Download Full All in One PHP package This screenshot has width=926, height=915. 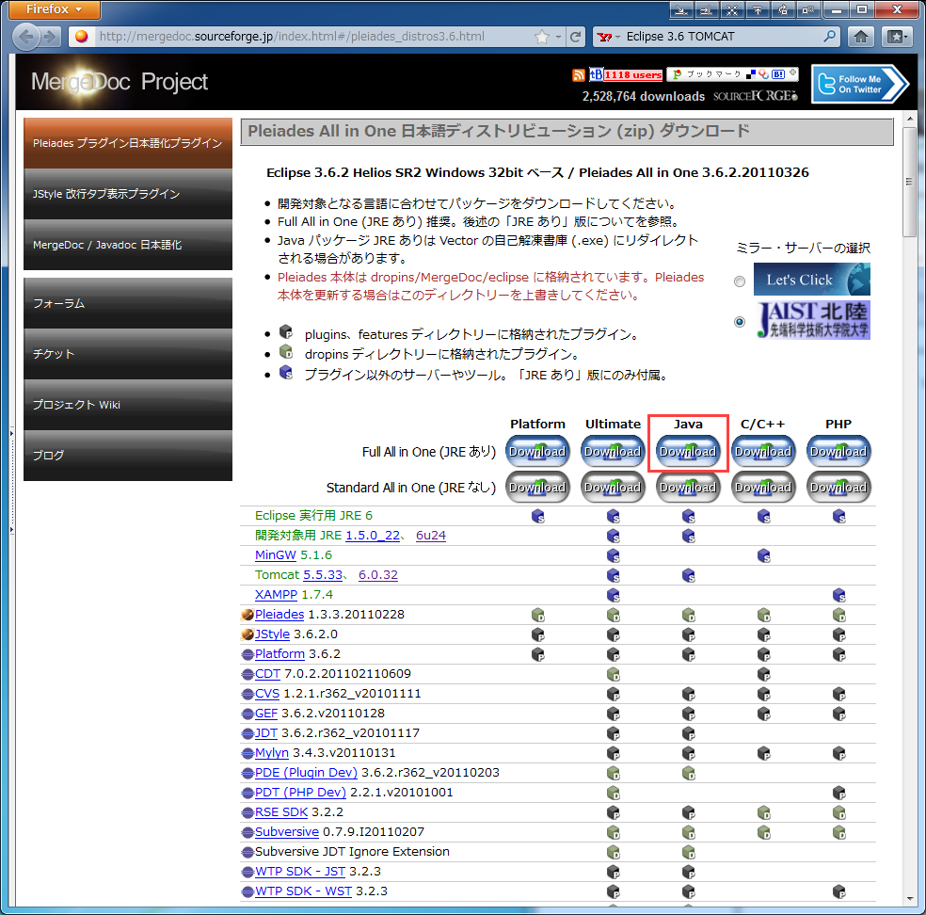[838, 451]
